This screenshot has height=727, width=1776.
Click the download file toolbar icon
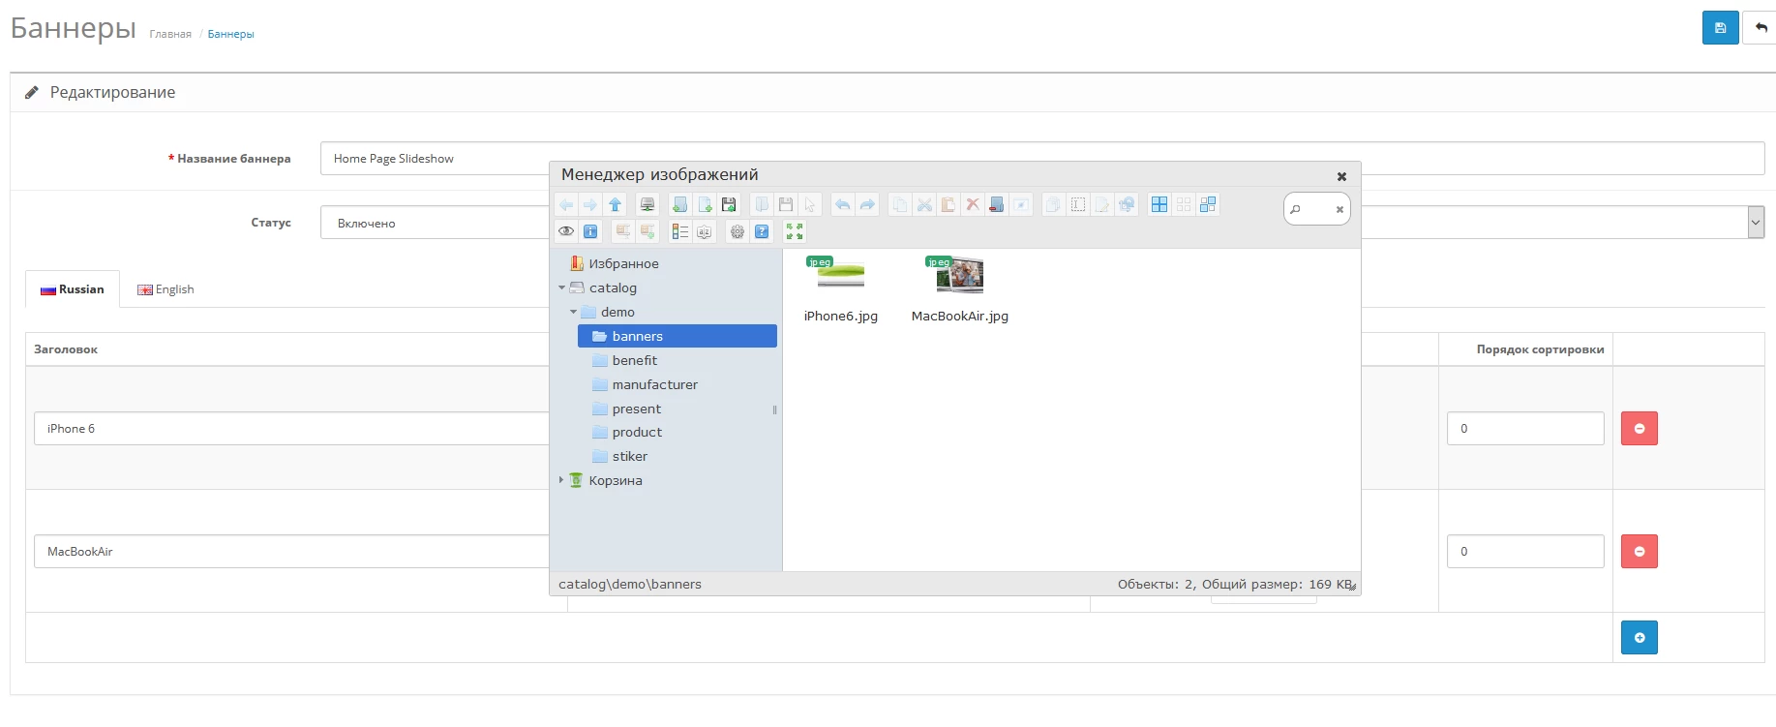786,204
